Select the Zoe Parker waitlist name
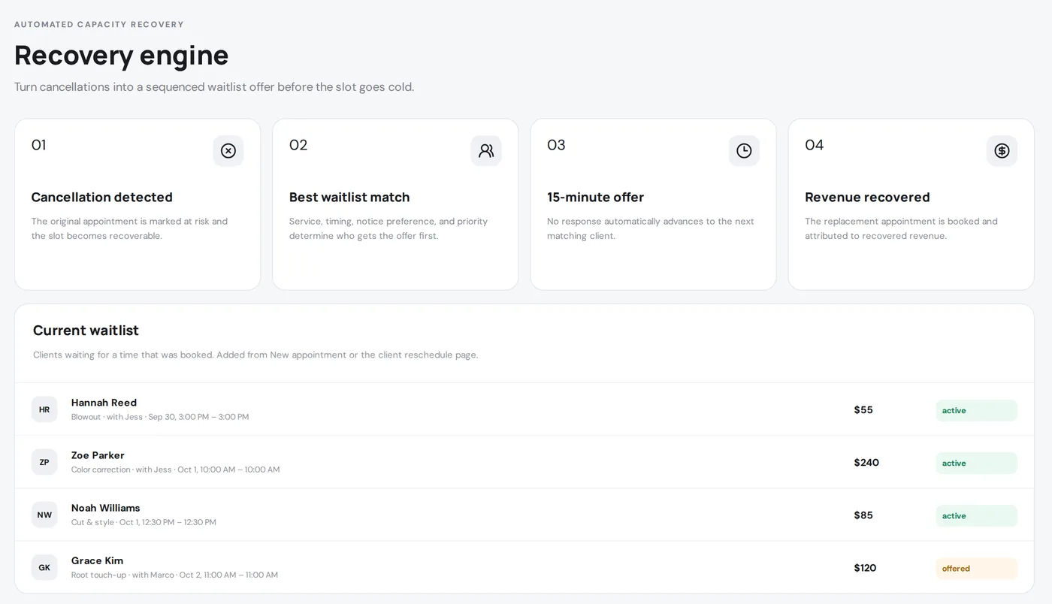The width and height of the screenshot is (1052, 604). point(98,455)
